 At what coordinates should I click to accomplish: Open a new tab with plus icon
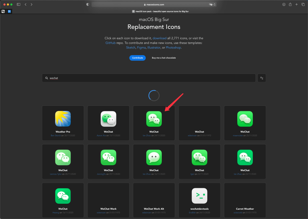296,4
